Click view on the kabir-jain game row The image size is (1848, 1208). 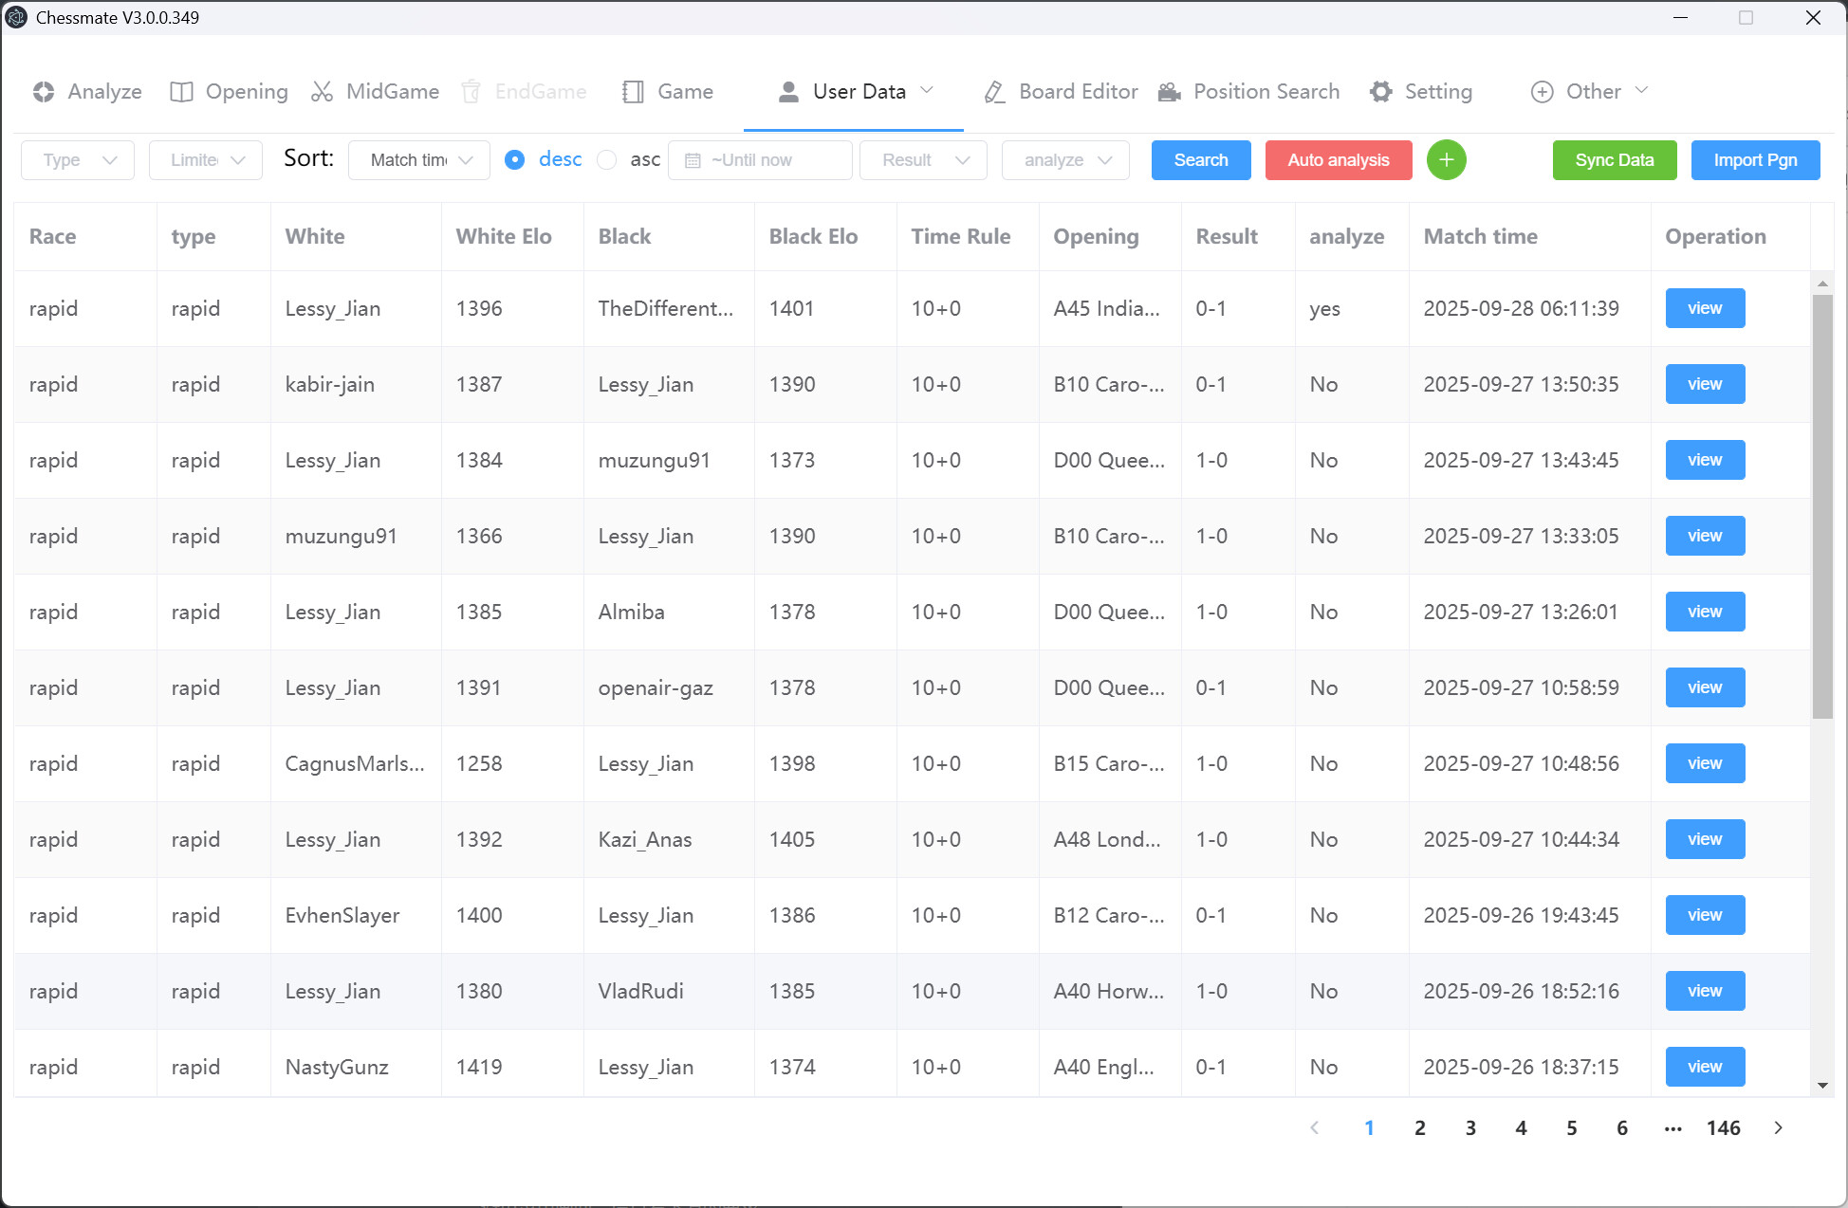1704,384
